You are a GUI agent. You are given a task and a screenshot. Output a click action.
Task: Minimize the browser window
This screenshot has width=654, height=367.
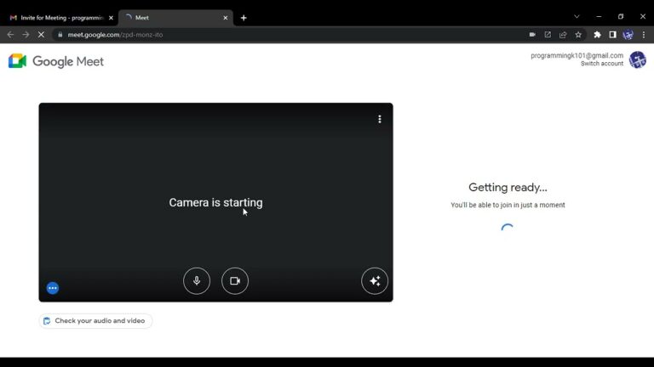click(599, 17)
